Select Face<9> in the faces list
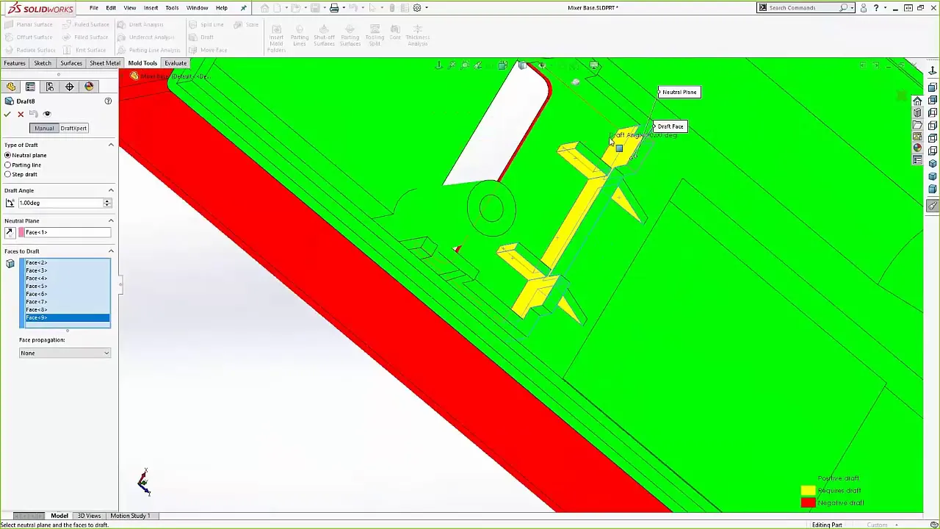Screen dimensions: 940x529 pyautogui.click(x=67, y=317)
